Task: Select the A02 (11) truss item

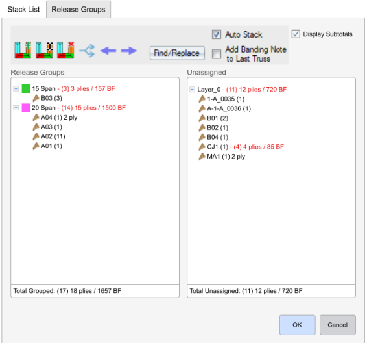Action: tap(49, 136)
